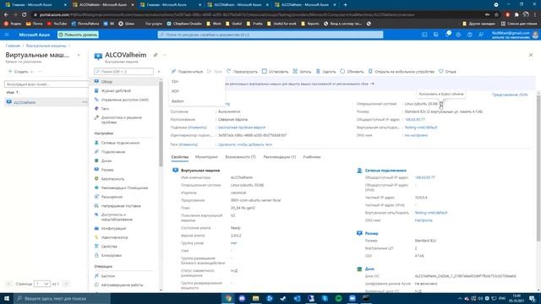Click Остановить in the VM toolbar

point(275,72)
